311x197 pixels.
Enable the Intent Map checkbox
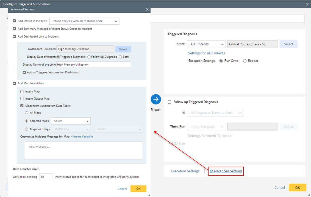tap(22, 91)
